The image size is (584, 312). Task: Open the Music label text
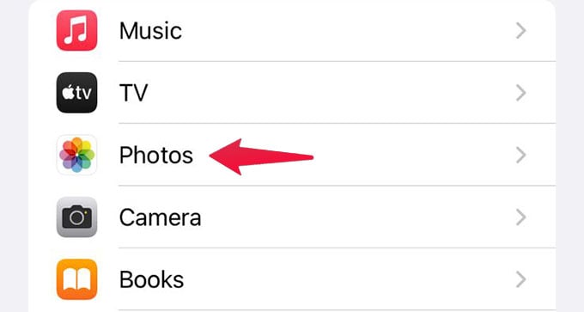[150, 31]
